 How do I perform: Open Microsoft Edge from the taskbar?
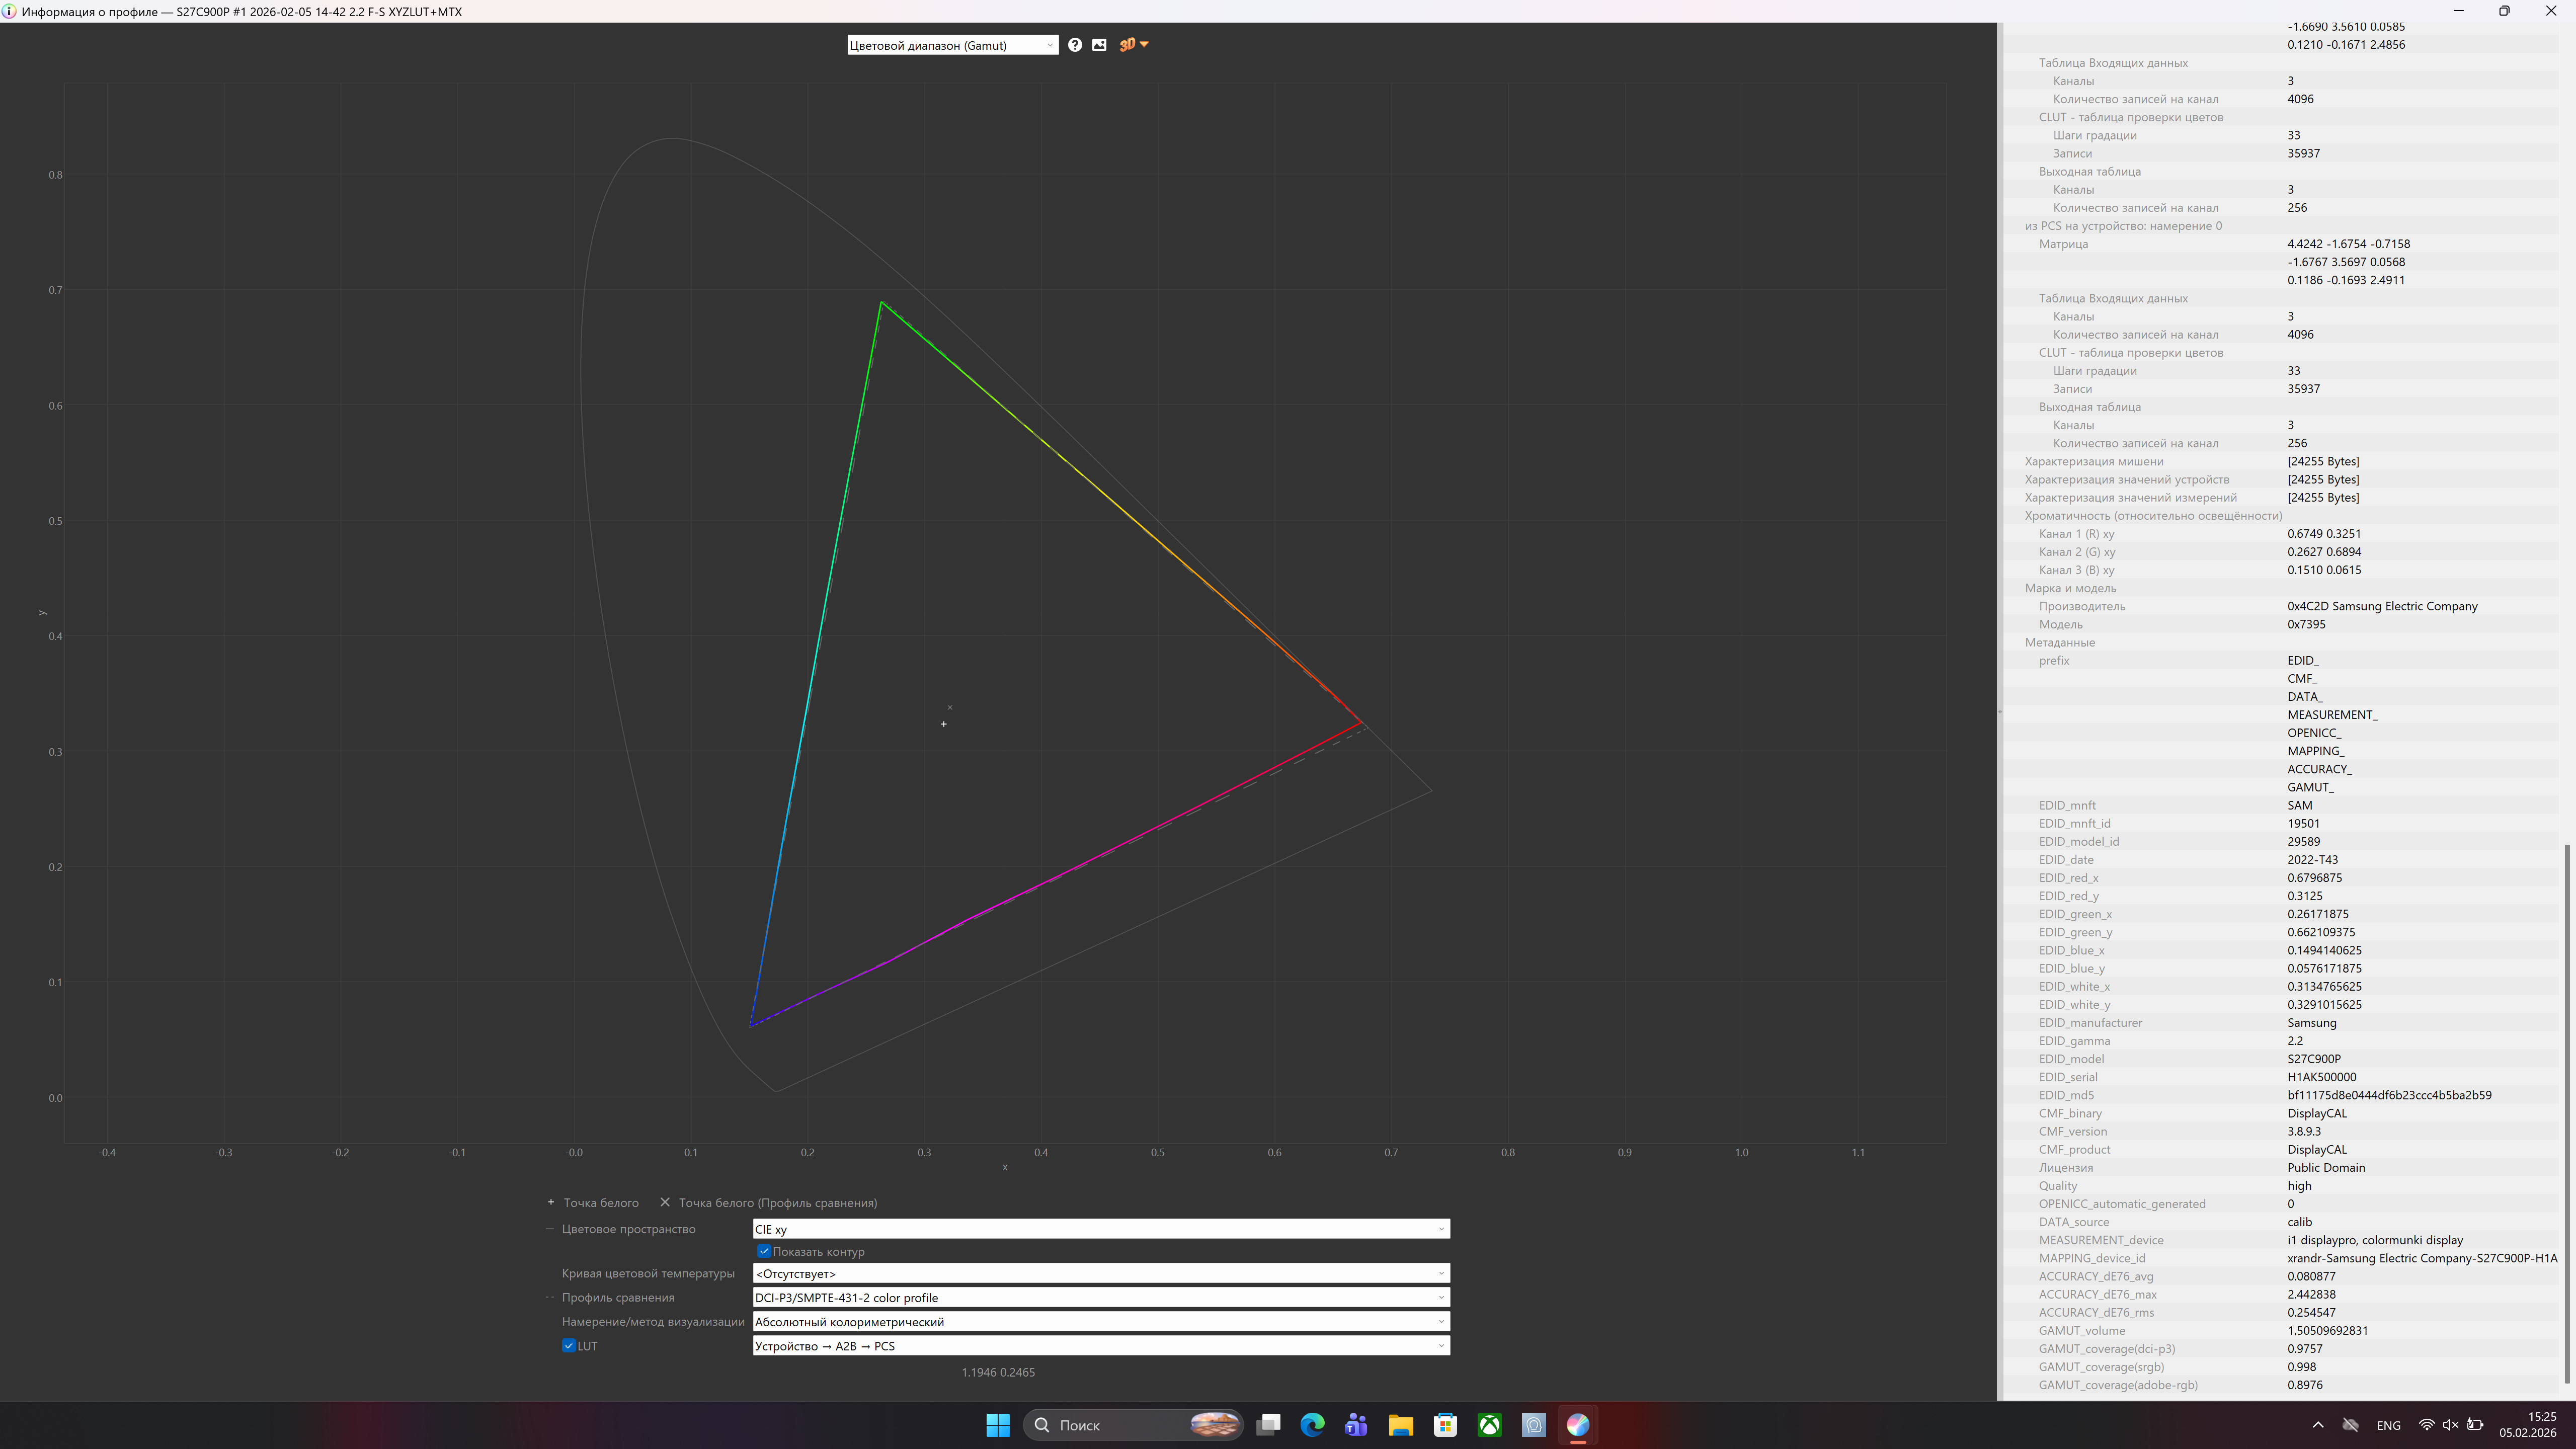point(1312,1425)
